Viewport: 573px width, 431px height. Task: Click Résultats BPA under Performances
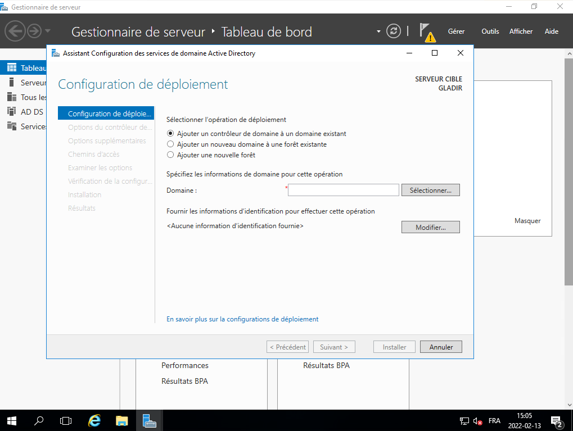coord(184,381)
